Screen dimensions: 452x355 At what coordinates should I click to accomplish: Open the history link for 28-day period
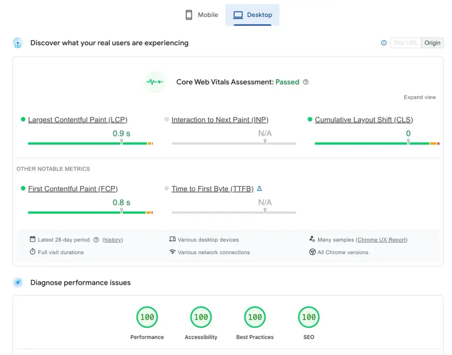click(113, 240)
